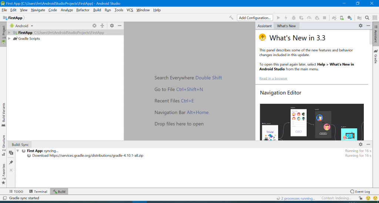
Task: Toggle read-only lock icon in status bar
Action: pyautogui.click(x=360, y=198)
